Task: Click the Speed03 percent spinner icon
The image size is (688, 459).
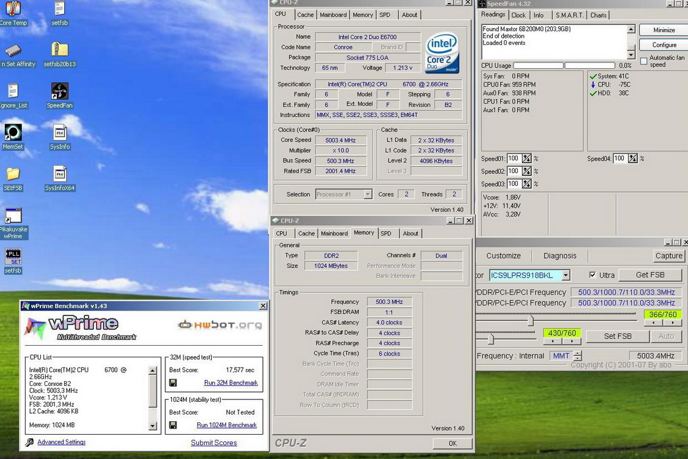Action: coord(526,184)
